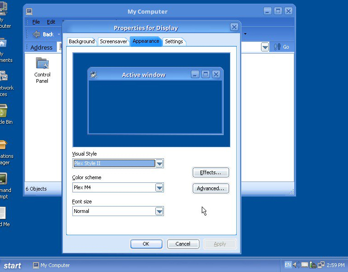Screen dimensions: 348x272
Task: Open the File menu in My Computer
Action: (36, 22)
